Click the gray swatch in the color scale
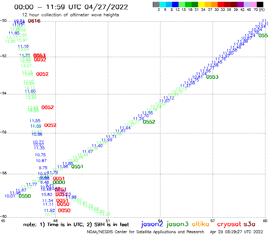The image size is (268, 235). click(x=156, y=4)
